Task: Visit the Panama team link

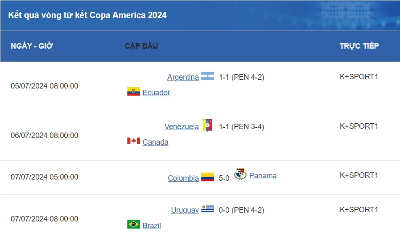Action: [263, 176]
